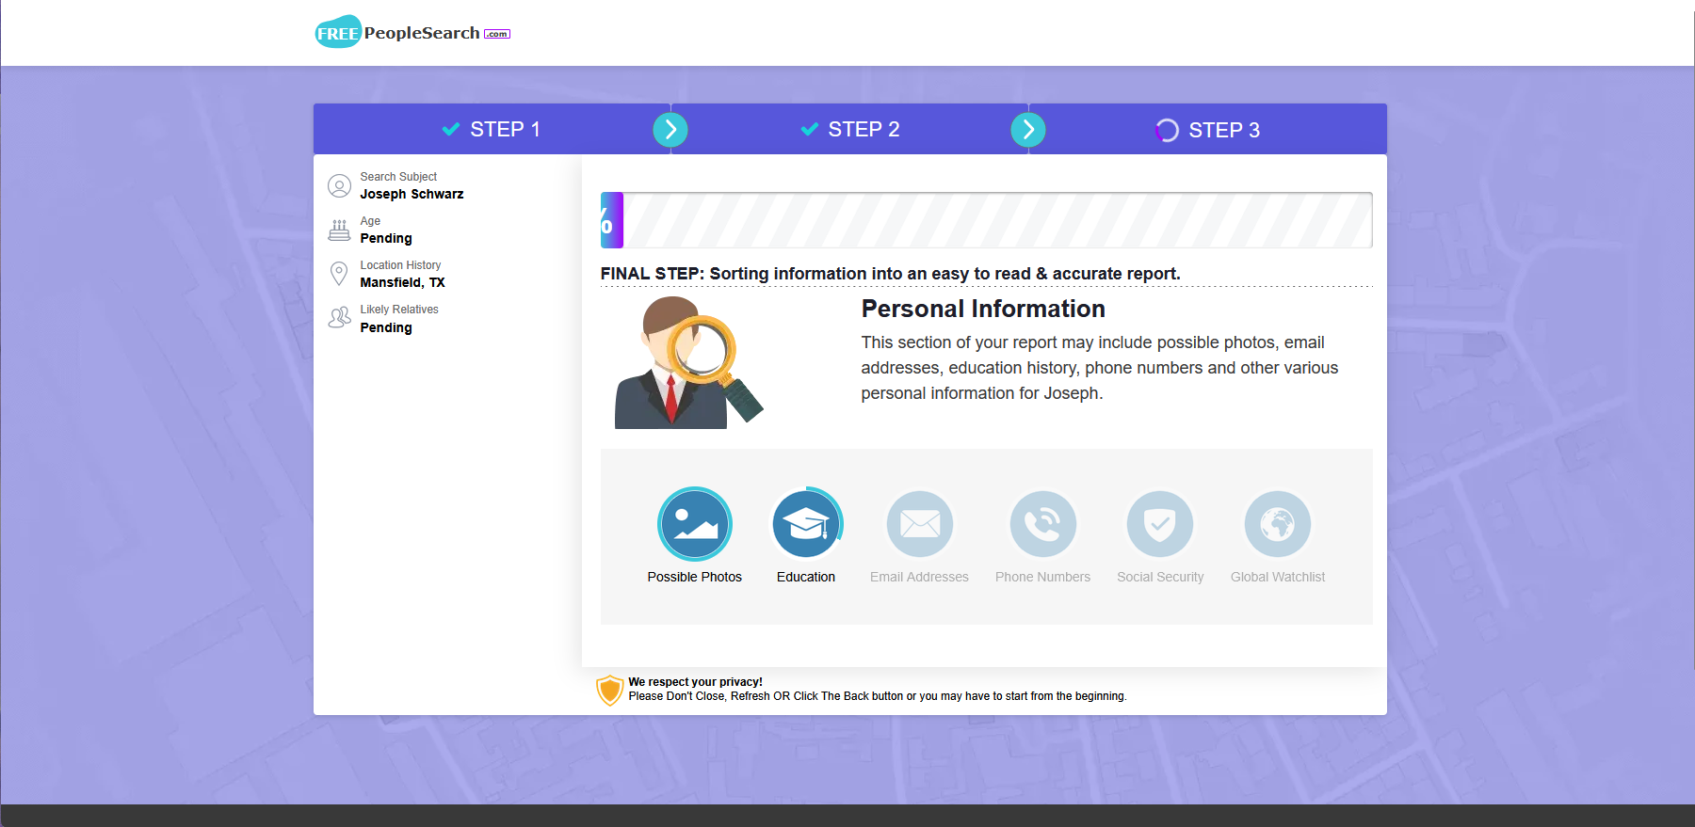
Task: Click the arrow chevron after Step 2
Action: pos(1028,129)
